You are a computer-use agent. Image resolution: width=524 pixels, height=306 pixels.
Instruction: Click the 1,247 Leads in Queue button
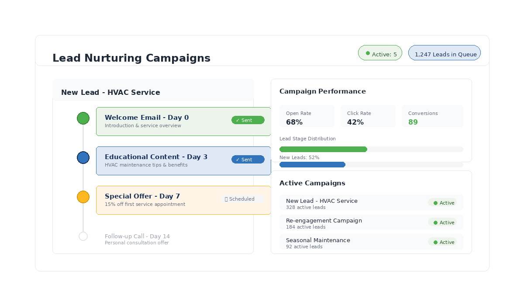[444, 52]
